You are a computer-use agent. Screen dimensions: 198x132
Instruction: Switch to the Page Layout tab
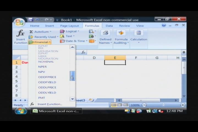69,26
